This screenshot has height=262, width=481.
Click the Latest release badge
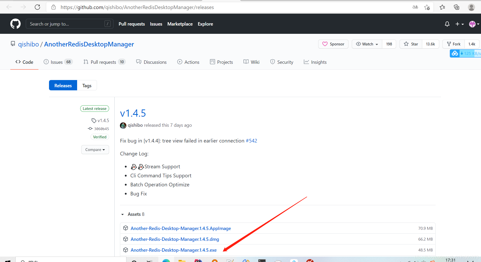pos(95,109)
